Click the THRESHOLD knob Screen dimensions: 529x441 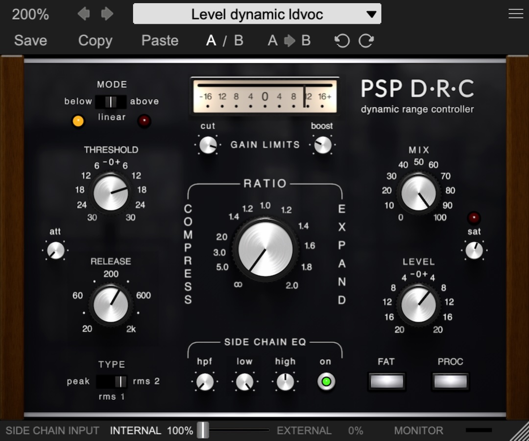pyautogui.click(x=111, y=193)
